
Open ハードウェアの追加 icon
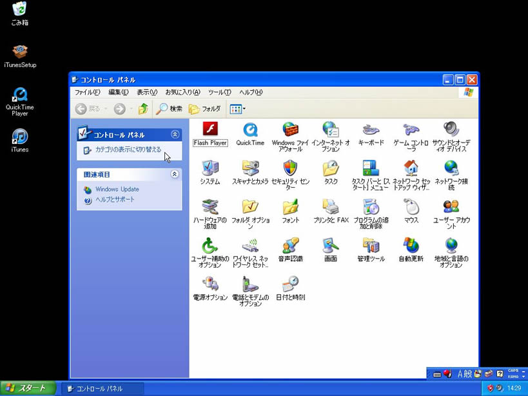(x=210, y=214)
